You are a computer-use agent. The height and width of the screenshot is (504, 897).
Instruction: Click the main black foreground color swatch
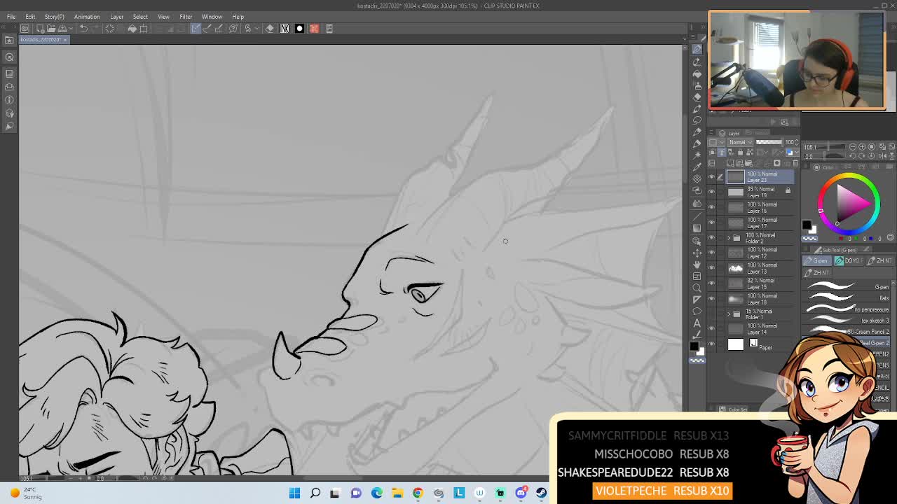[x=806, y=226]
